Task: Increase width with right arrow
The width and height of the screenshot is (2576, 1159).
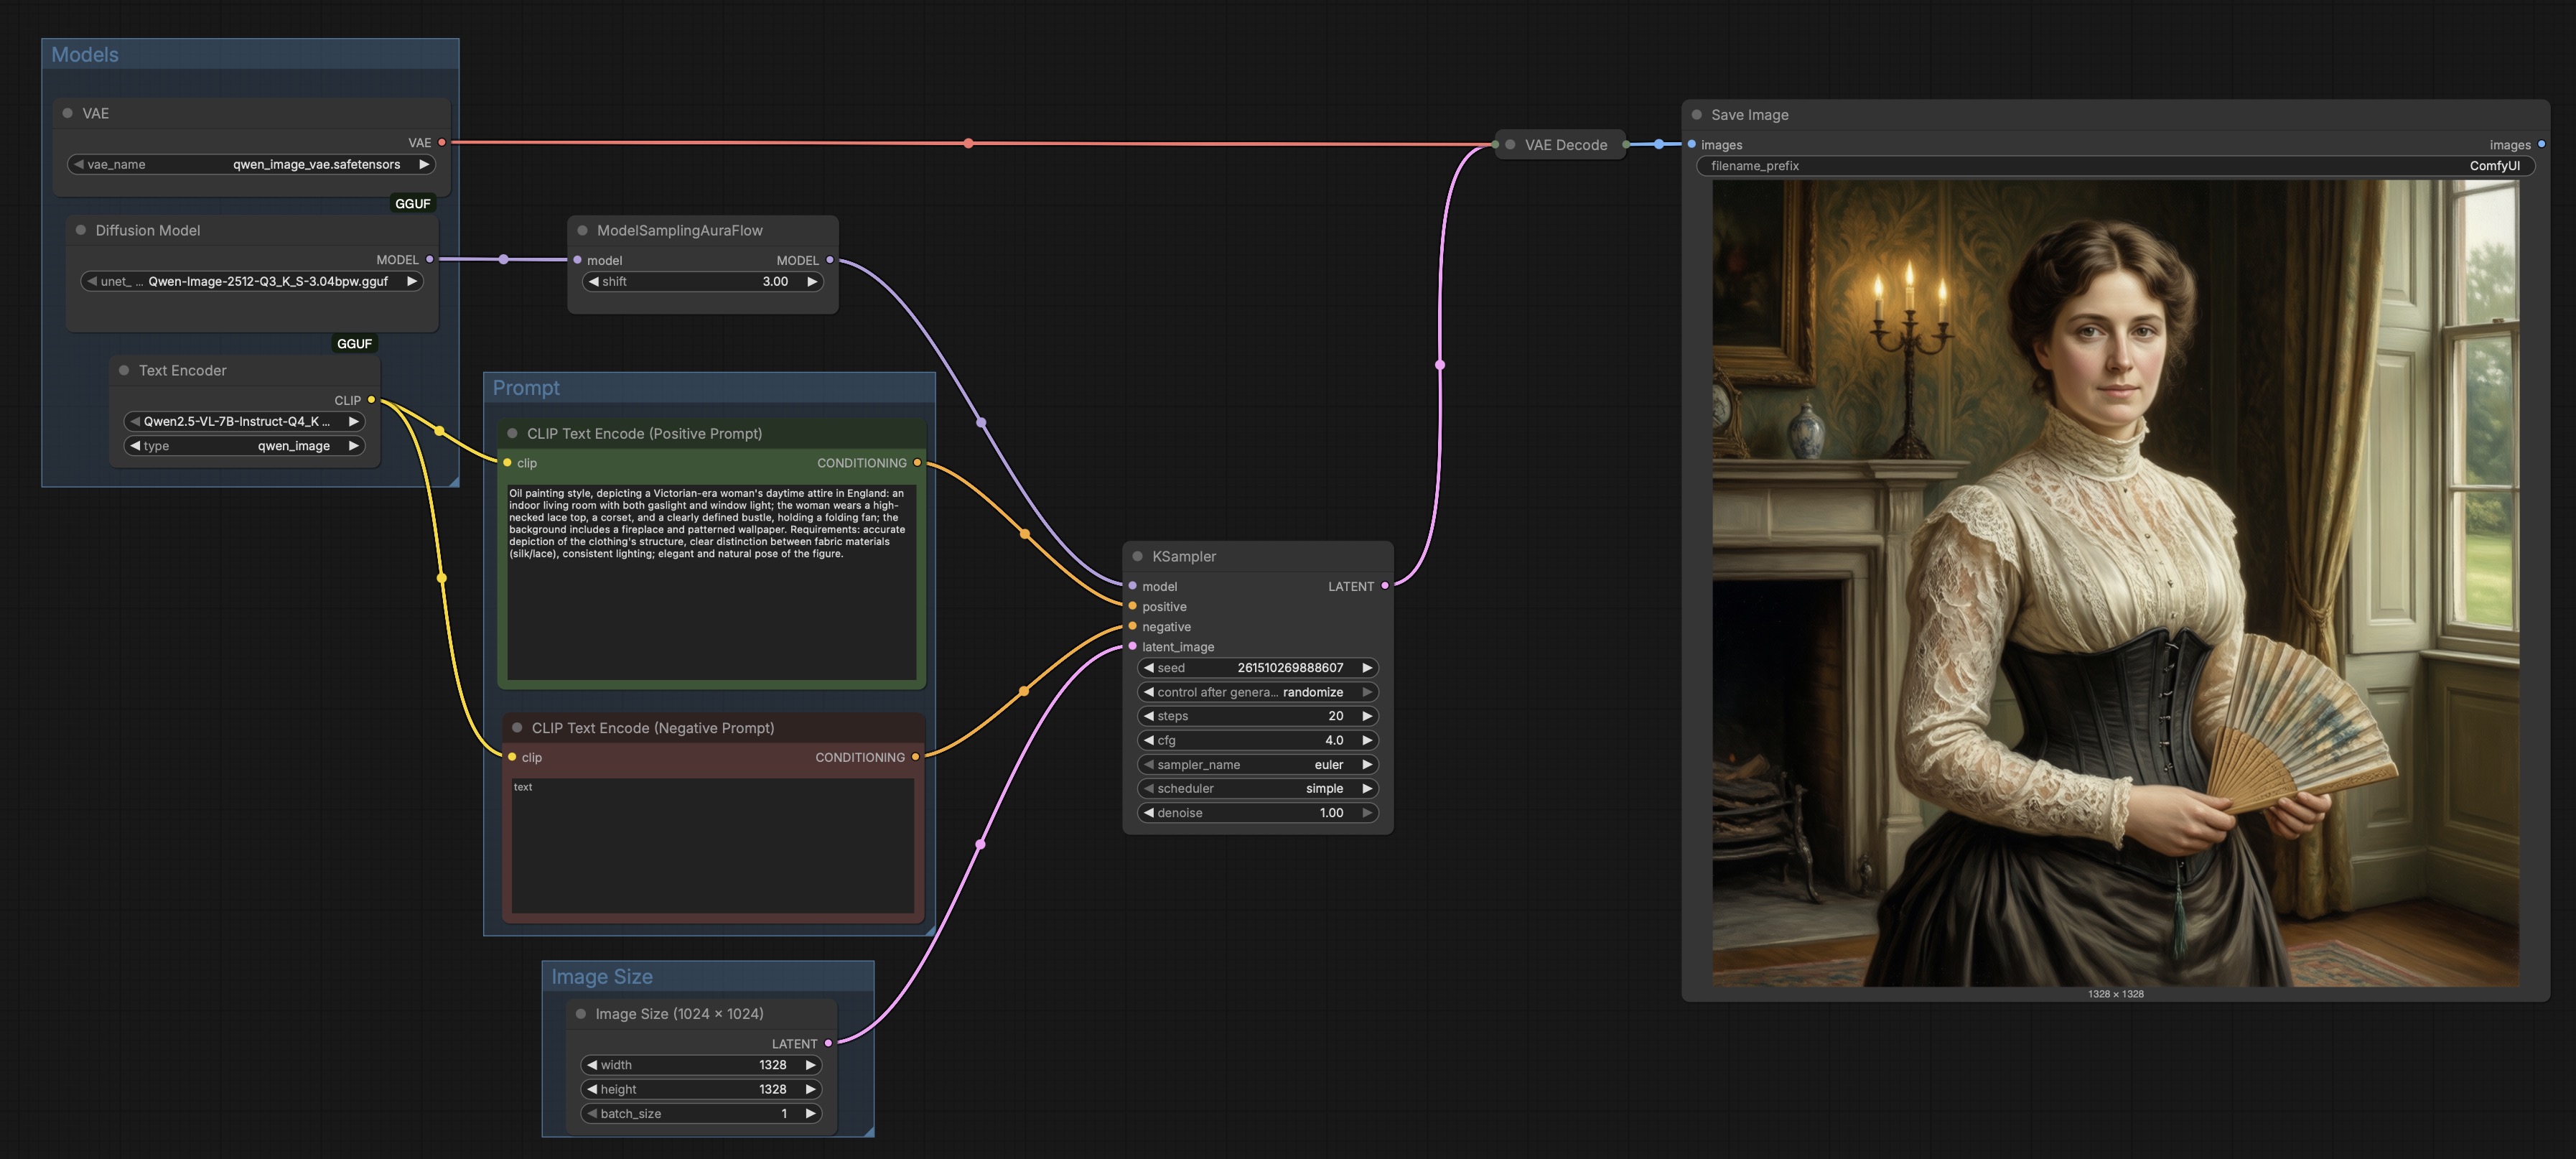Action: [x=810, y=1065]
